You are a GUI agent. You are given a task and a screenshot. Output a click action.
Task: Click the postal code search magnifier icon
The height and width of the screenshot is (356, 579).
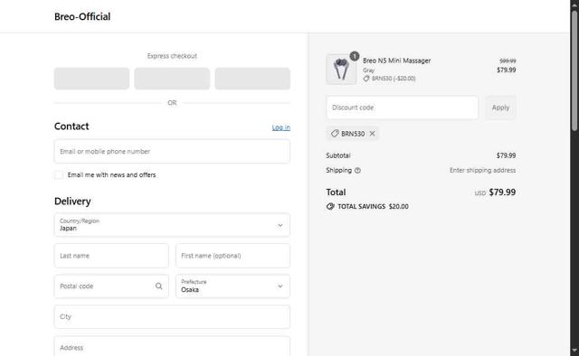pyautogui.click(x=159, y=286)
